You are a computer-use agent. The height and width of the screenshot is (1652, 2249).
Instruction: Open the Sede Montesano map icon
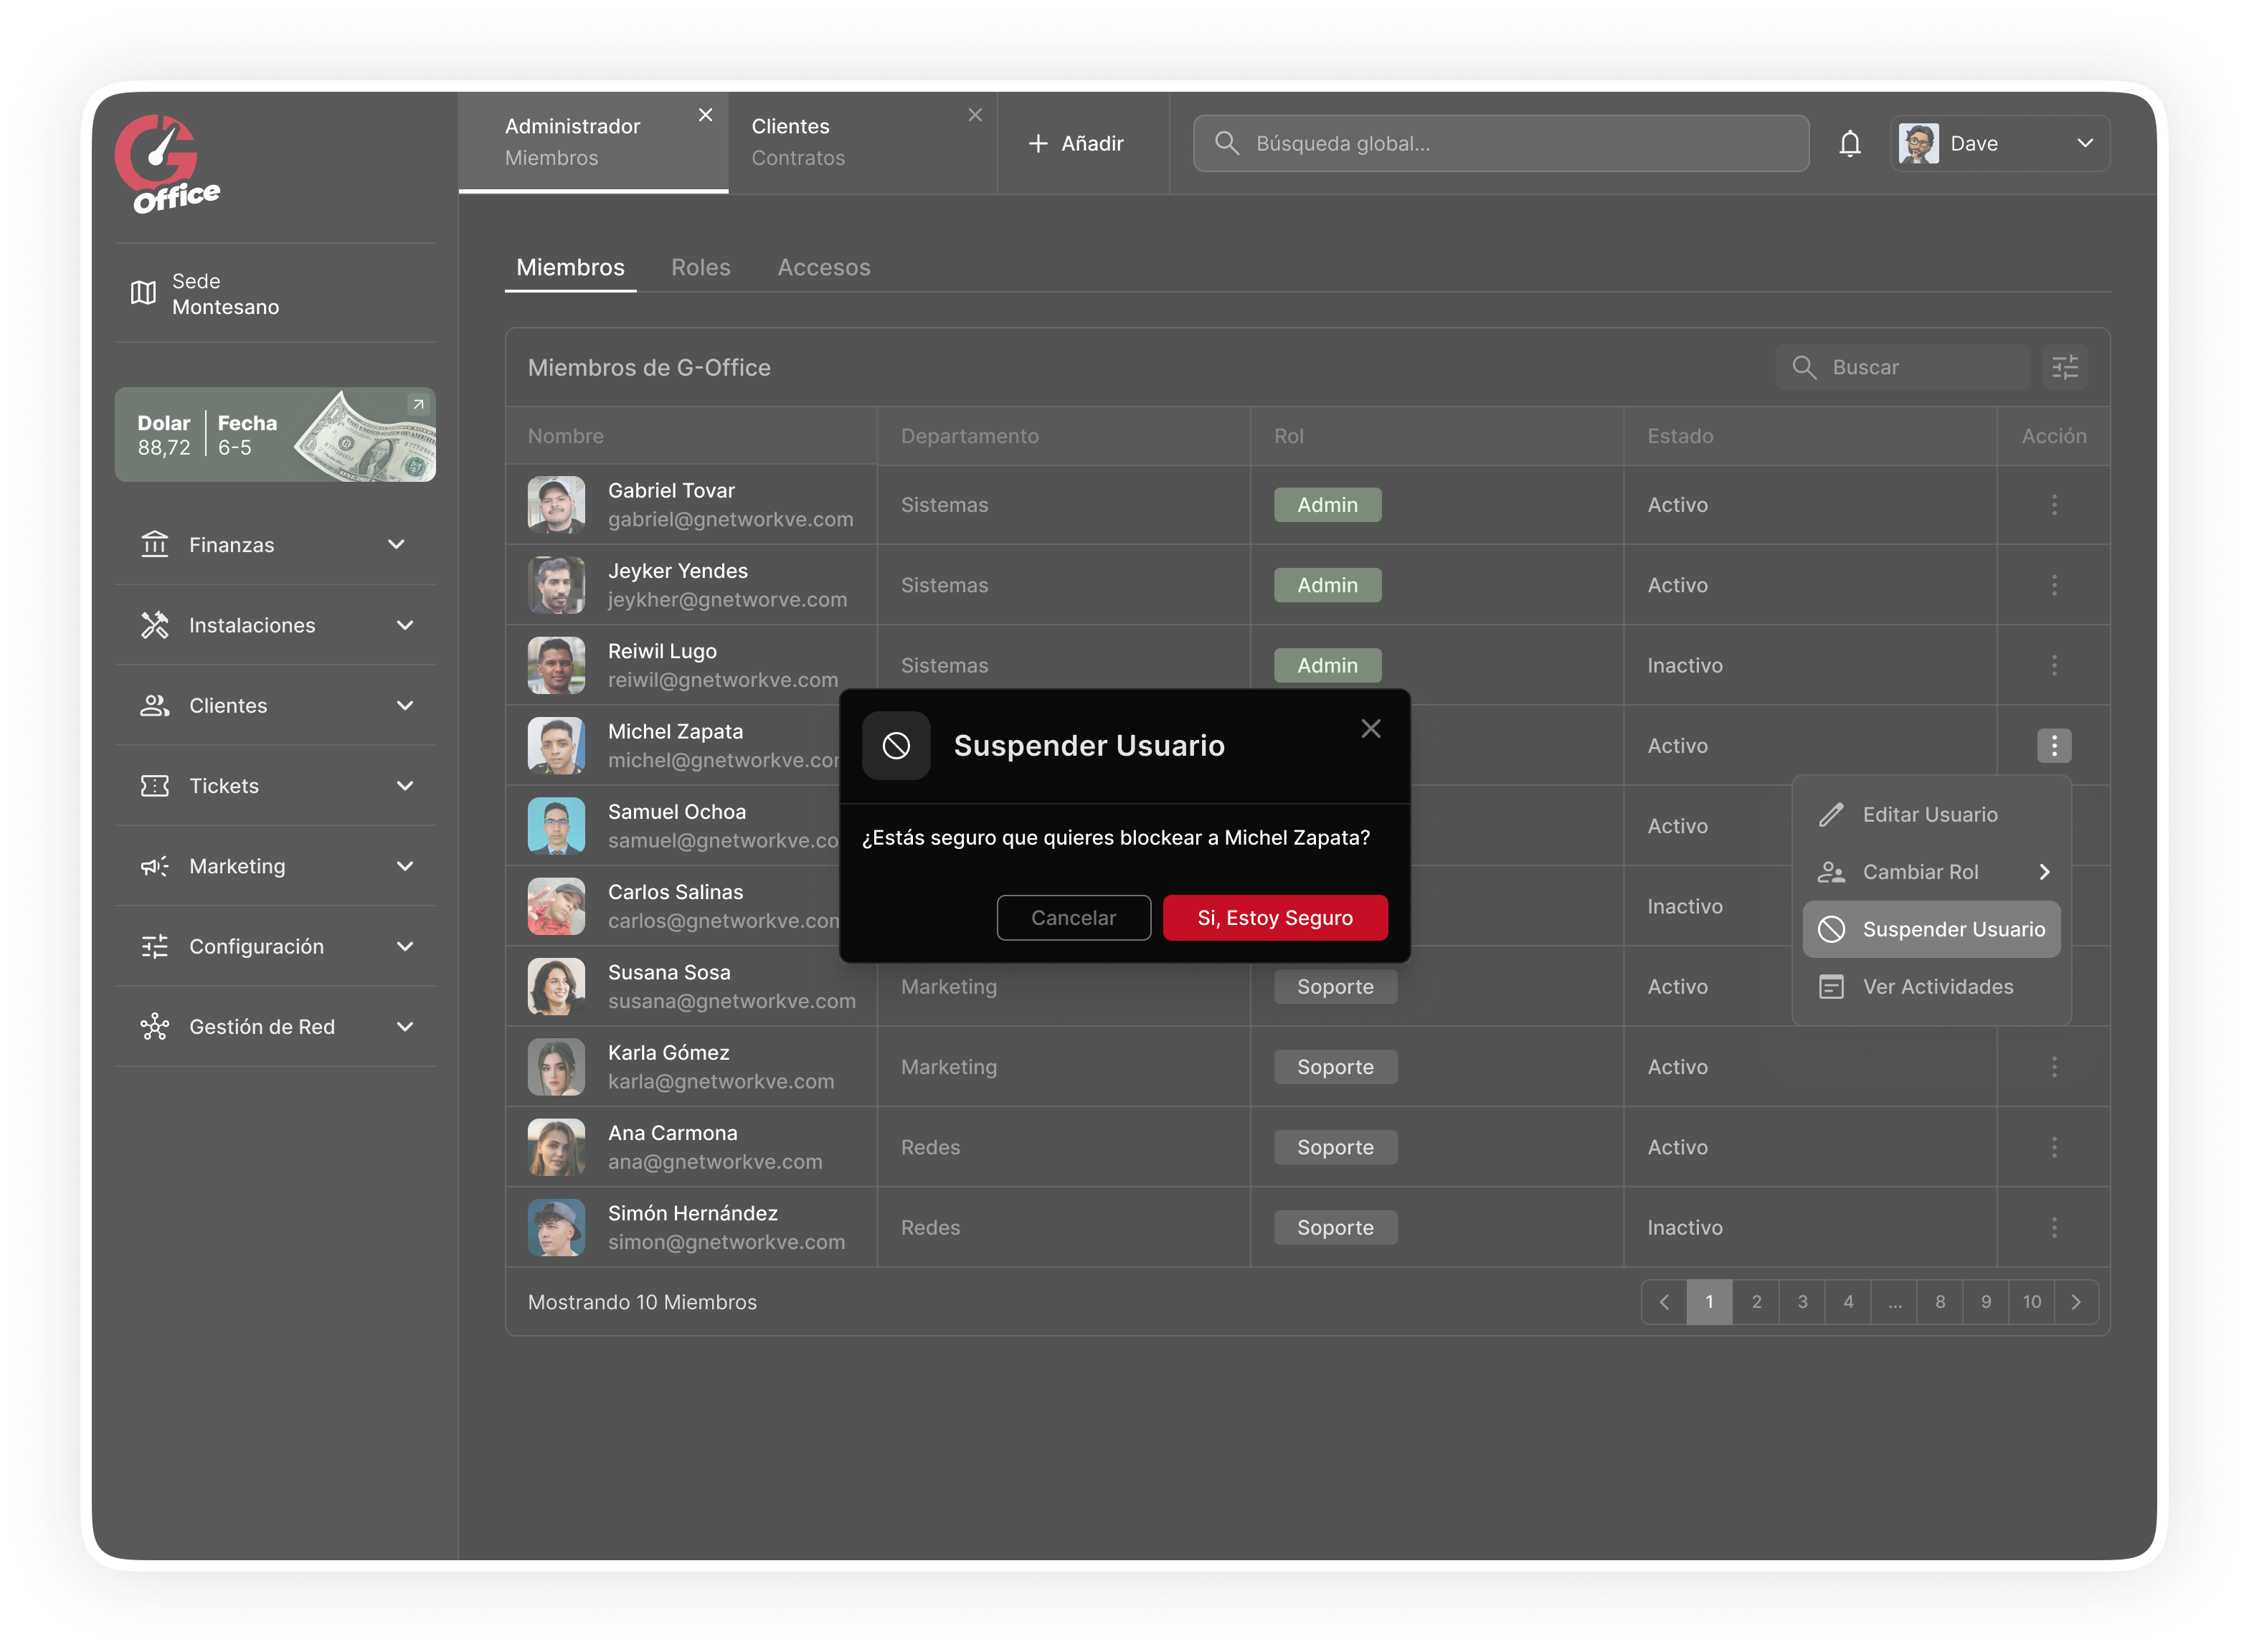click(143, 293)
